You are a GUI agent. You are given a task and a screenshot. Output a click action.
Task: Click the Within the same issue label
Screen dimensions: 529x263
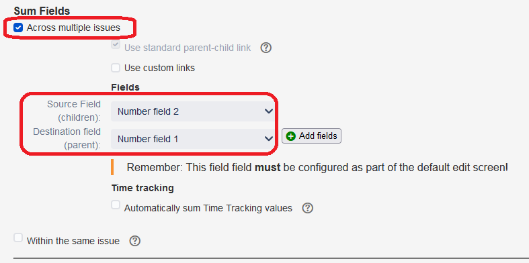click(x=73, y=241)
